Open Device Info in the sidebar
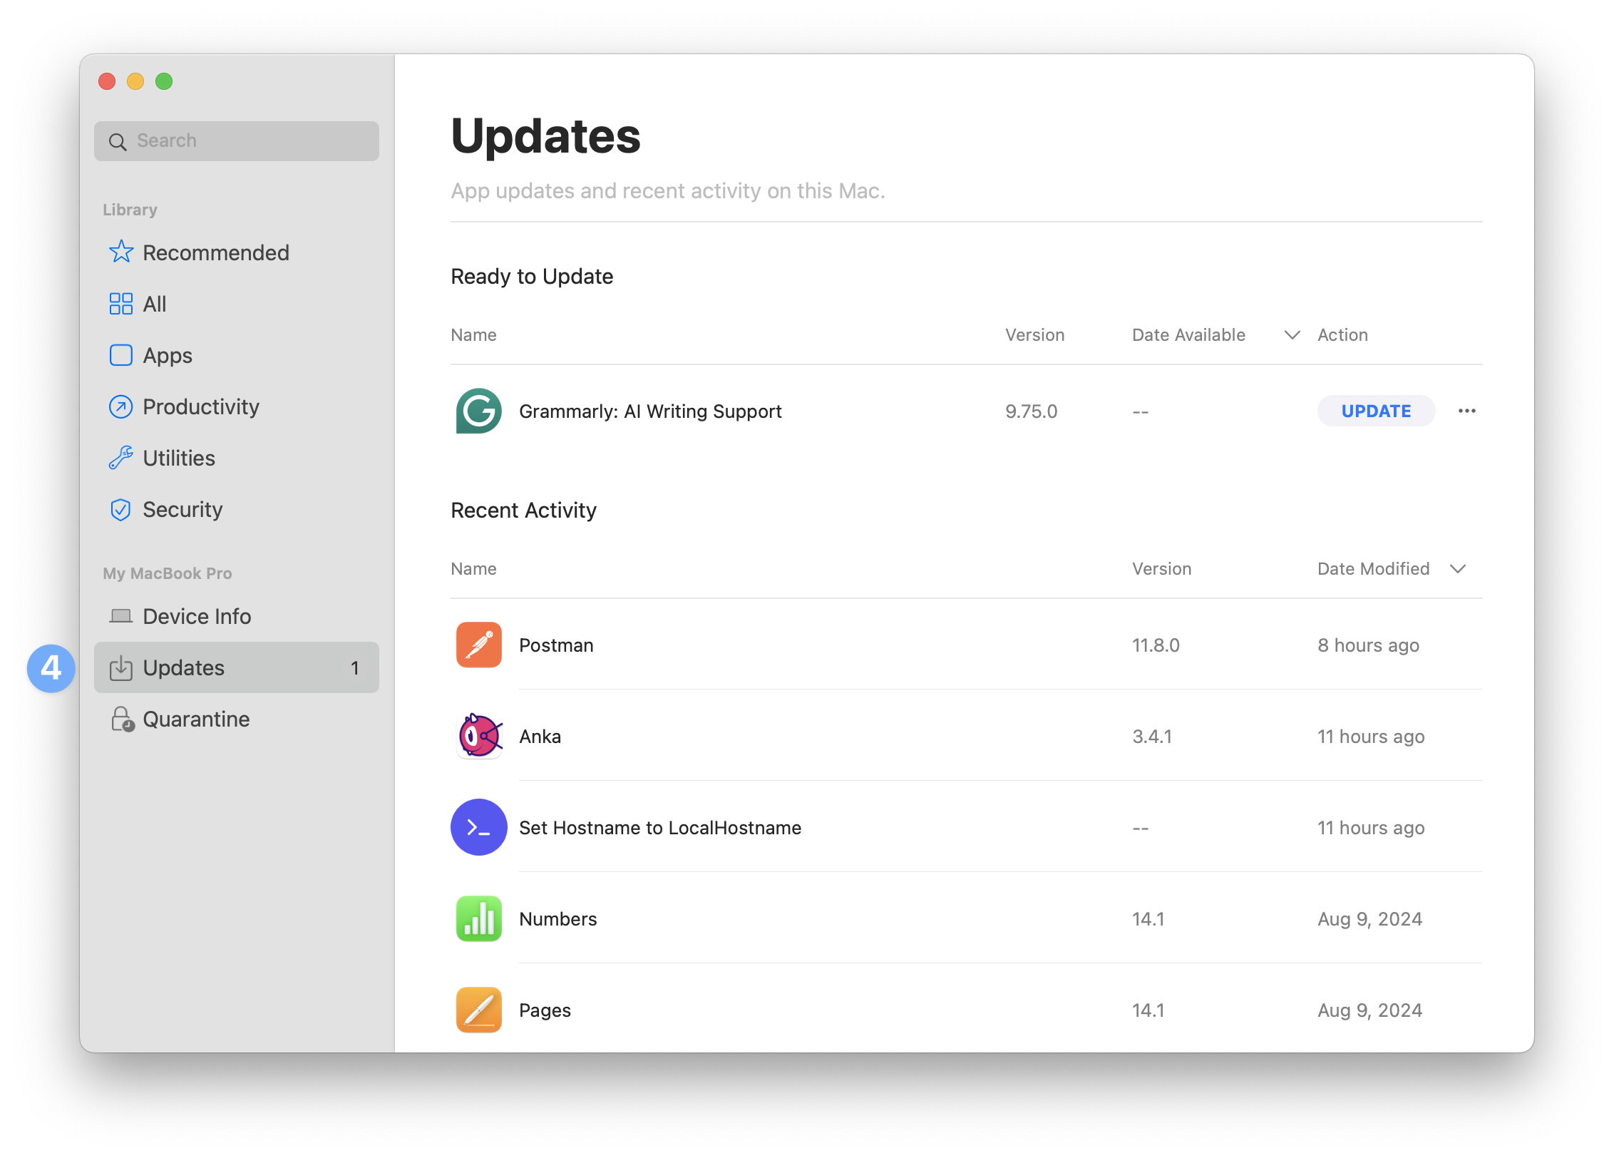The image size is (1614, 1158). (x=197, y=616)
